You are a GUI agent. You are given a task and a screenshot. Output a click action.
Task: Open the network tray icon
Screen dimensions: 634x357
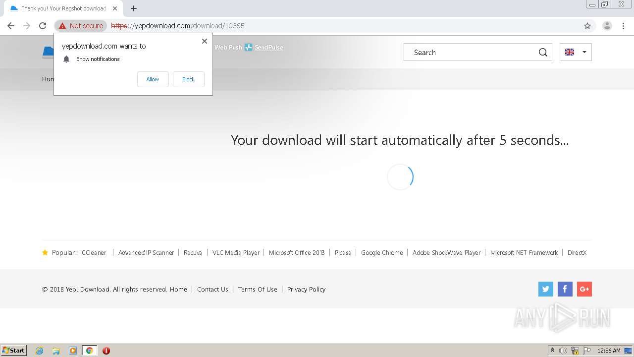(x=575, y=351)
